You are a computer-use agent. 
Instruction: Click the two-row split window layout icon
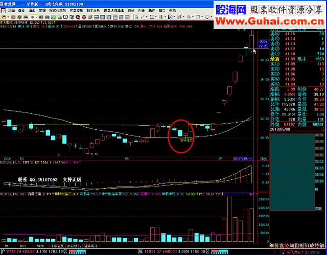(97, 17)
